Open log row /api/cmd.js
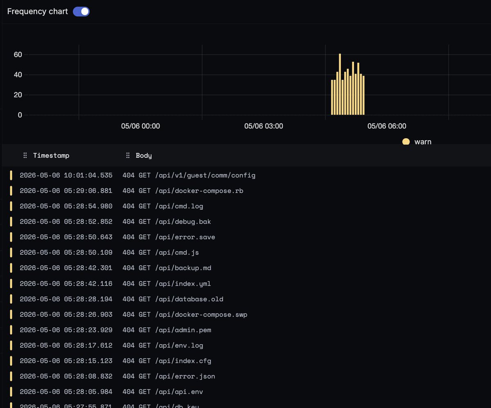 pyautogui.click(x=245, y=253)
